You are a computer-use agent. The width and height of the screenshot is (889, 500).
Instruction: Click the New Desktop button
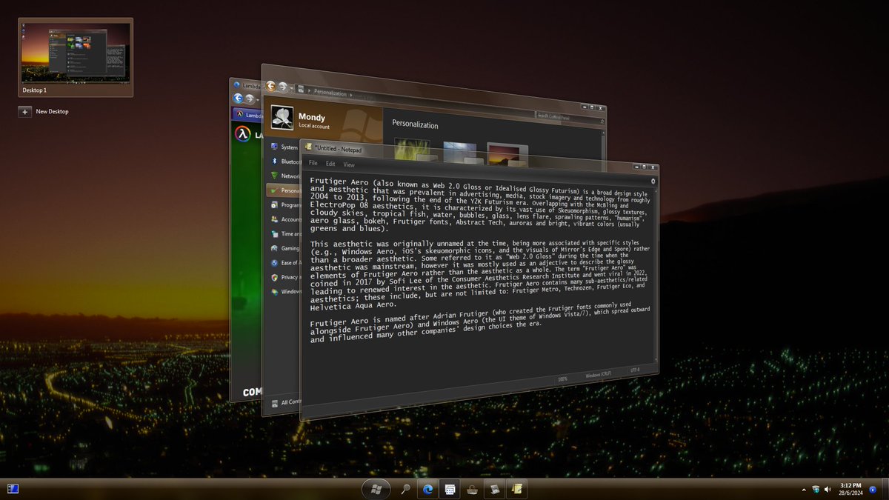[x=24, y=111]
